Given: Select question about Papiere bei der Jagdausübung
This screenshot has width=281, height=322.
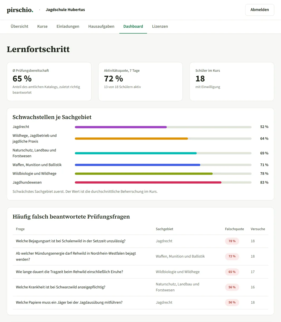Looking at the screenshot, I should pos(69,302).
